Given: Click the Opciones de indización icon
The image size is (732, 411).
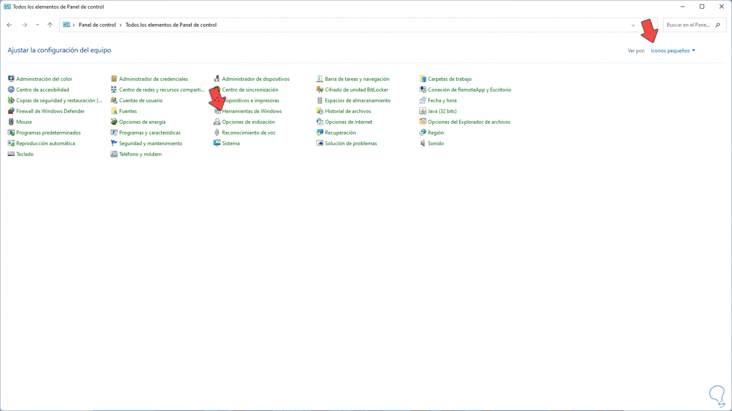Looking at the screenshot, I should [217, 122].
